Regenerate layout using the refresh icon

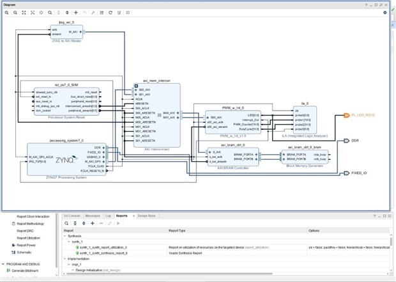tap(110, 12)
